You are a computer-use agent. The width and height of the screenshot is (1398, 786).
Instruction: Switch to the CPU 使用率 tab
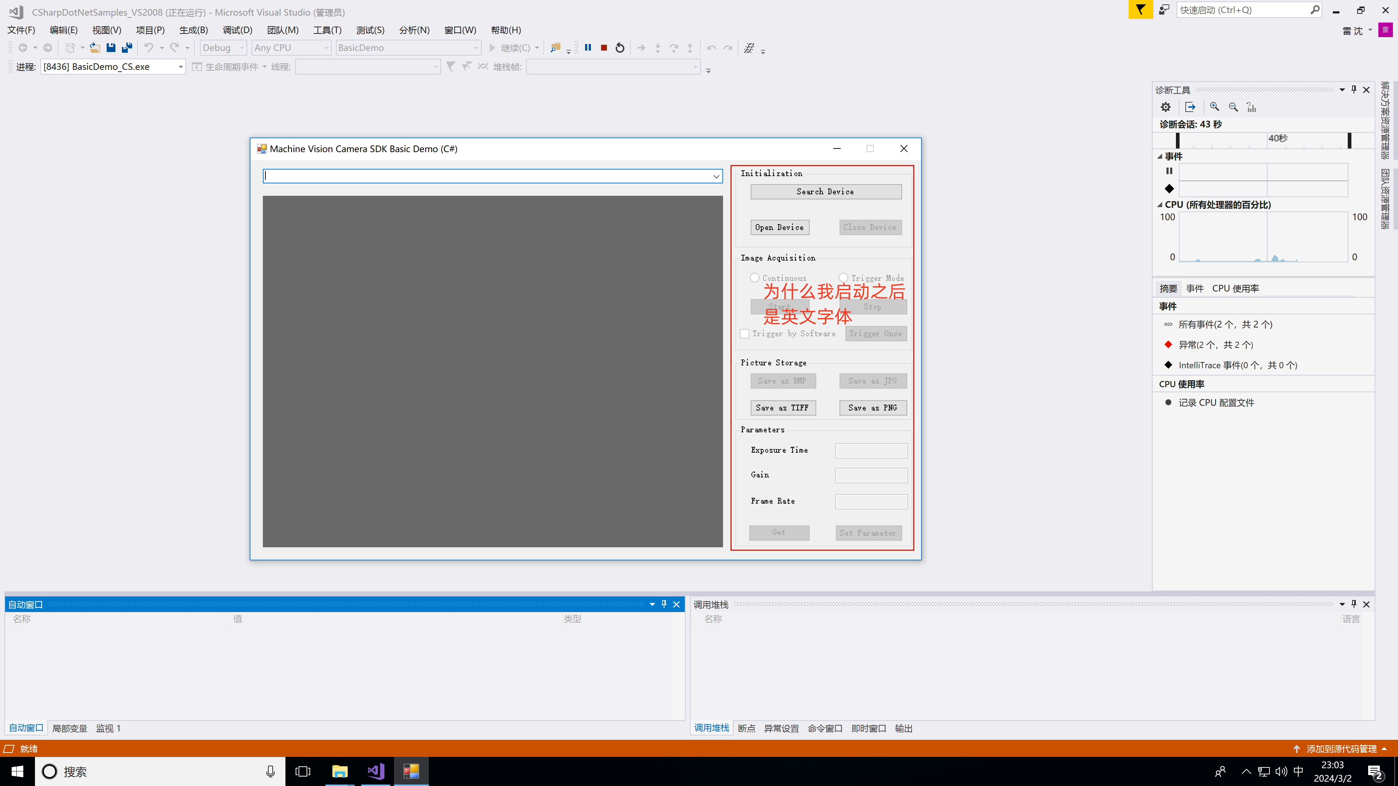[1235, 288]
